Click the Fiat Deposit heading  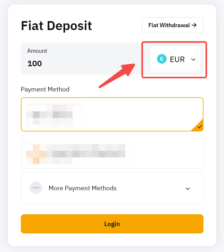(x=56, y=26)
